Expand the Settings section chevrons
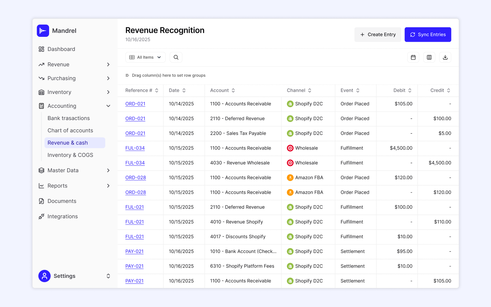This screenshot has width=491, height=307. pyautogui.click(x=108, y=276)
